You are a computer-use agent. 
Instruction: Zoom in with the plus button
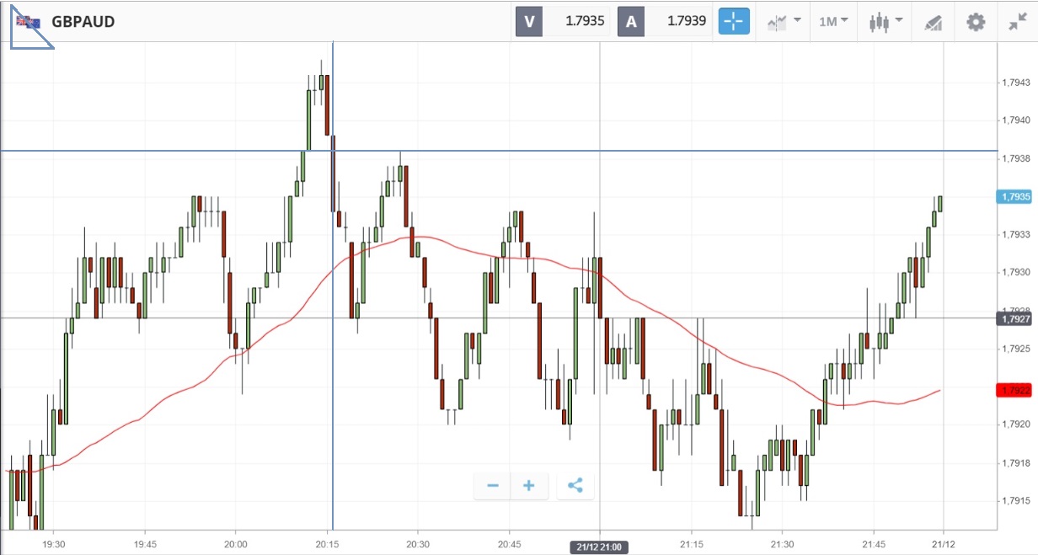click(529, 486)
